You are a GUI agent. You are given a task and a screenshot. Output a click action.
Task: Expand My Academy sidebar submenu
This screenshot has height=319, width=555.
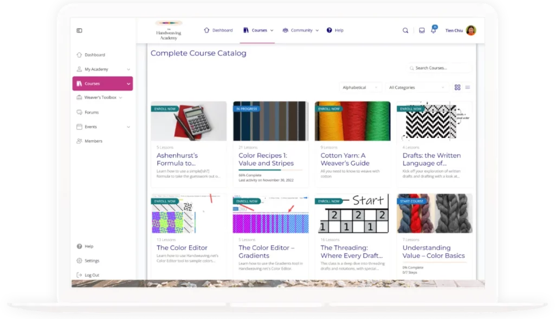coord(128,69)
